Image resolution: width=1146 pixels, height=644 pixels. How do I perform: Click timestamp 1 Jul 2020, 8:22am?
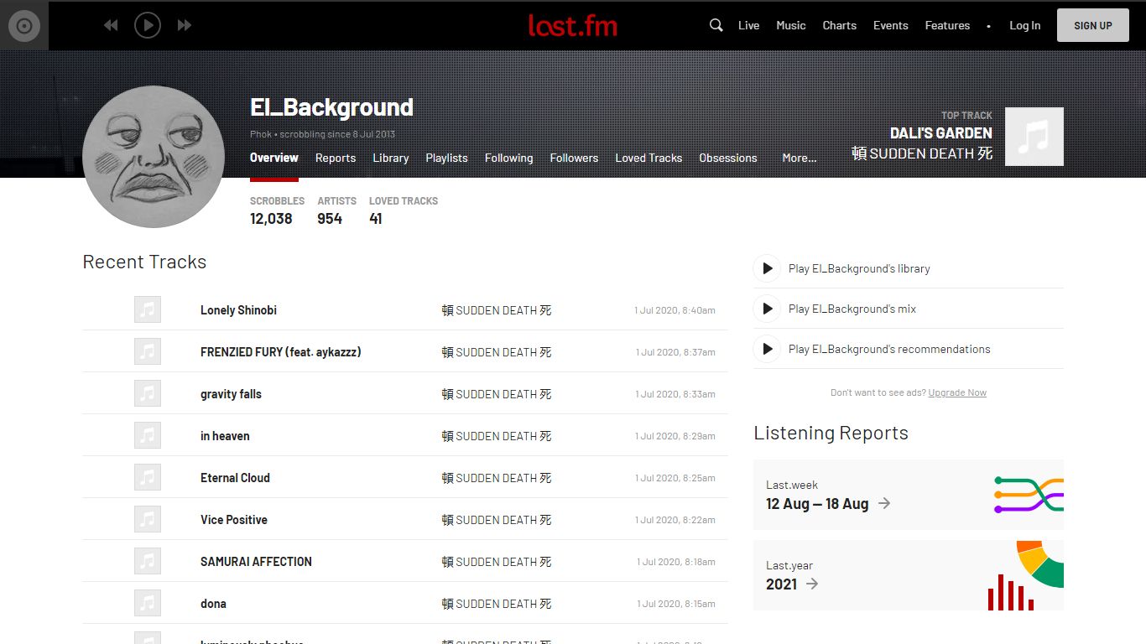point(675,520)
